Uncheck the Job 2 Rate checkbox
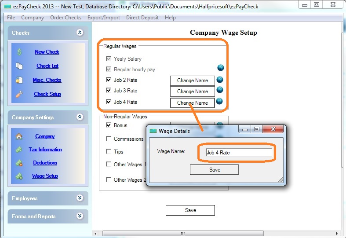The height and width of the screenshot is (238, 346). (x=109, y=80)
